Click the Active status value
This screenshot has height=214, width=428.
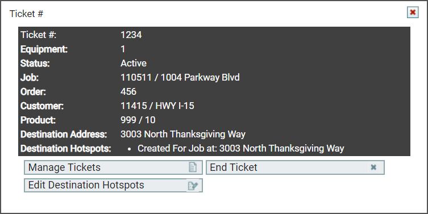tap(134, 63)
